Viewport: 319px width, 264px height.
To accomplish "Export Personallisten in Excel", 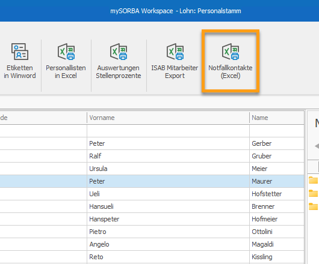I will point(66,61).
